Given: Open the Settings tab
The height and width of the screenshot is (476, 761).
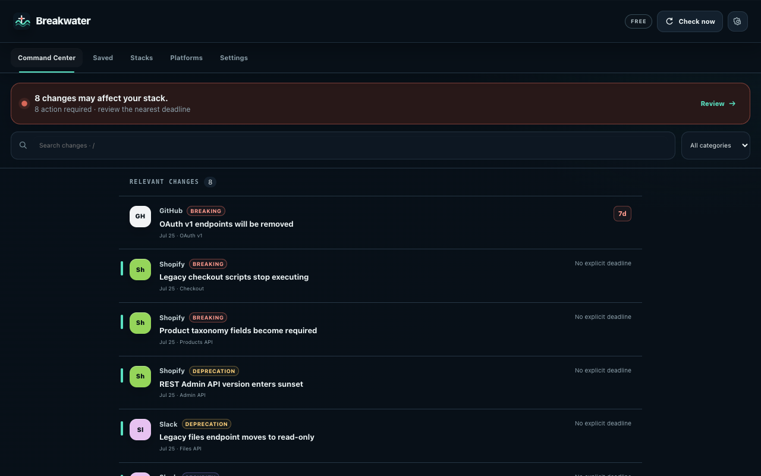Looking at the screenshot, I should 234,58.
